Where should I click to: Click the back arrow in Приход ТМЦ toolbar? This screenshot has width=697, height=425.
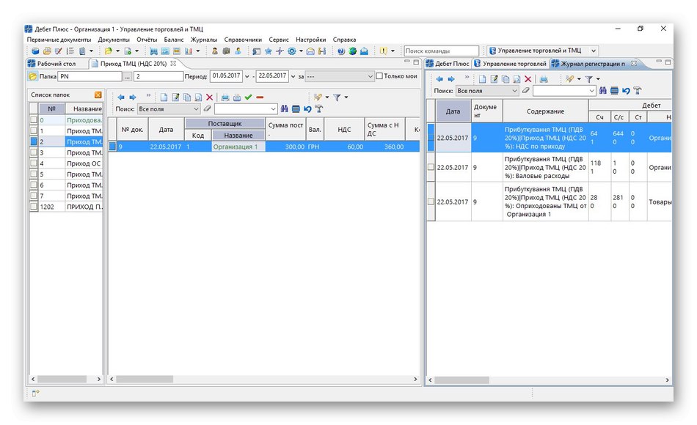pyautogui.click(x=121, y=97)
